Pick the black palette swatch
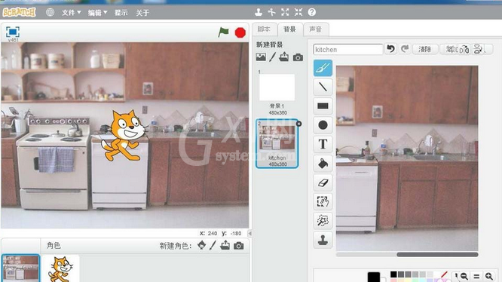 click(x=393, y=274)
